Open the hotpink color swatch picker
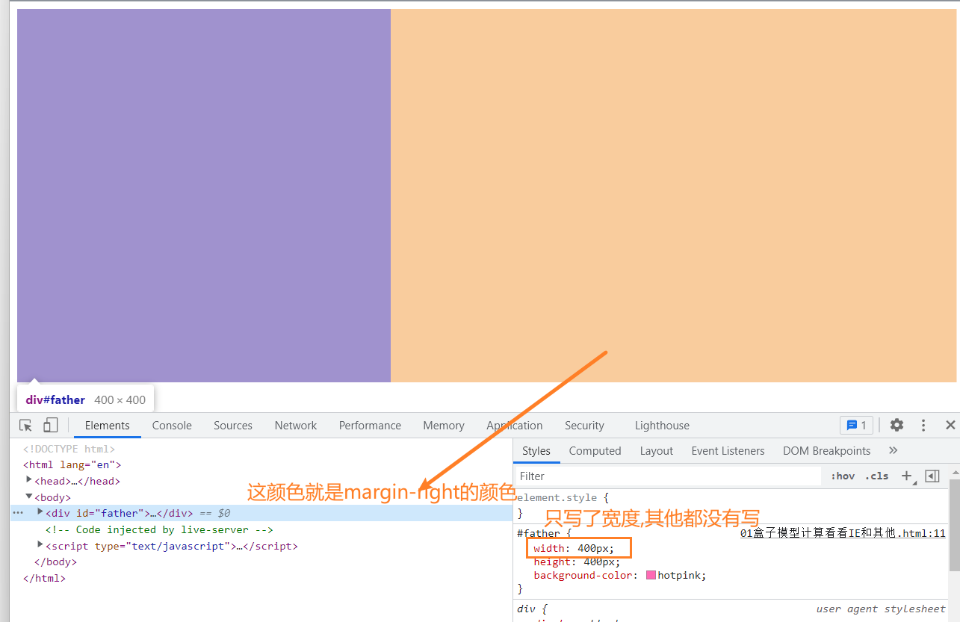The height and width of the screenshot is (622, 960). [651, 575]
